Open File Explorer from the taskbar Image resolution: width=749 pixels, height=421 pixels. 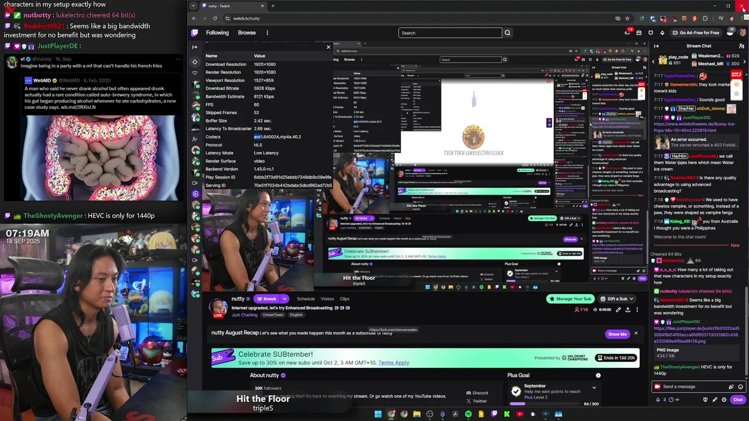click(x=417, y=414)
